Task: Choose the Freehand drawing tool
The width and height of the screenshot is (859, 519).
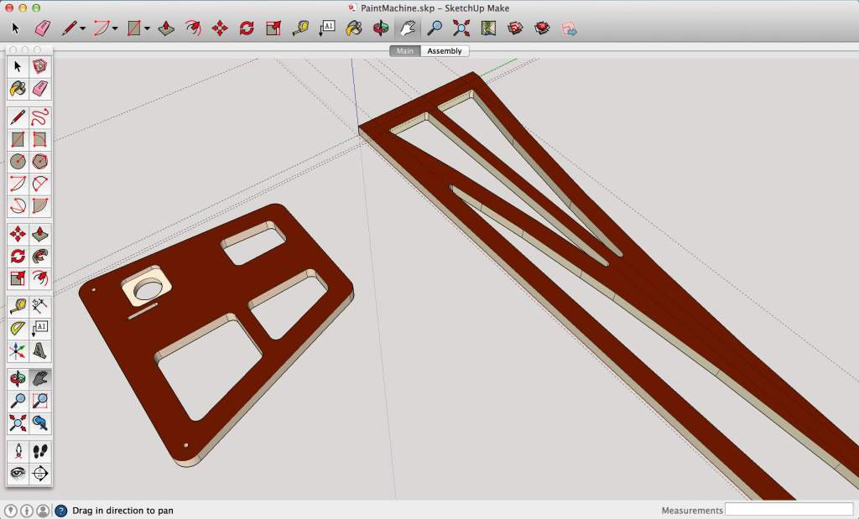Action: (x=39, y=117)
